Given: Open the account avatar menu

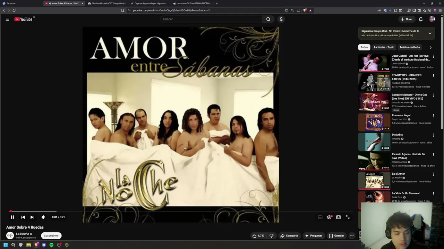Looking at the screenshot, I should (432, 19).
